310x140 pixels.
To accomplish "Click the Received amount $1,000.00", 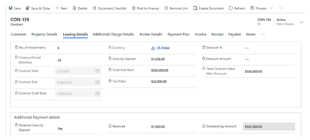I will pos(158,127).
